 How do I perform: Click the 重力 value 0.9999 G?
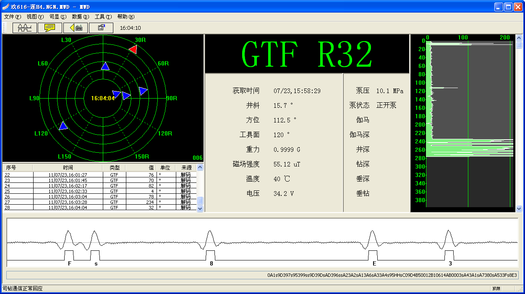pyautogui.click(x=287, y=149)
